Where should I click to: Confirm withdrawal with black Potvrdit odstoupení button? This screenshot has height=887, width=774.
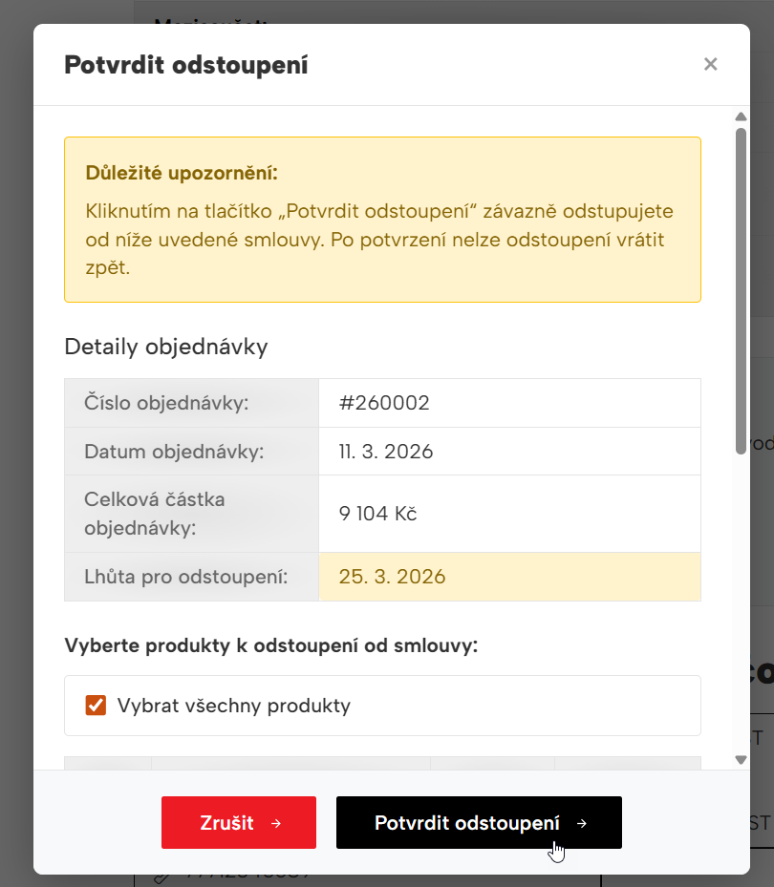467,823
